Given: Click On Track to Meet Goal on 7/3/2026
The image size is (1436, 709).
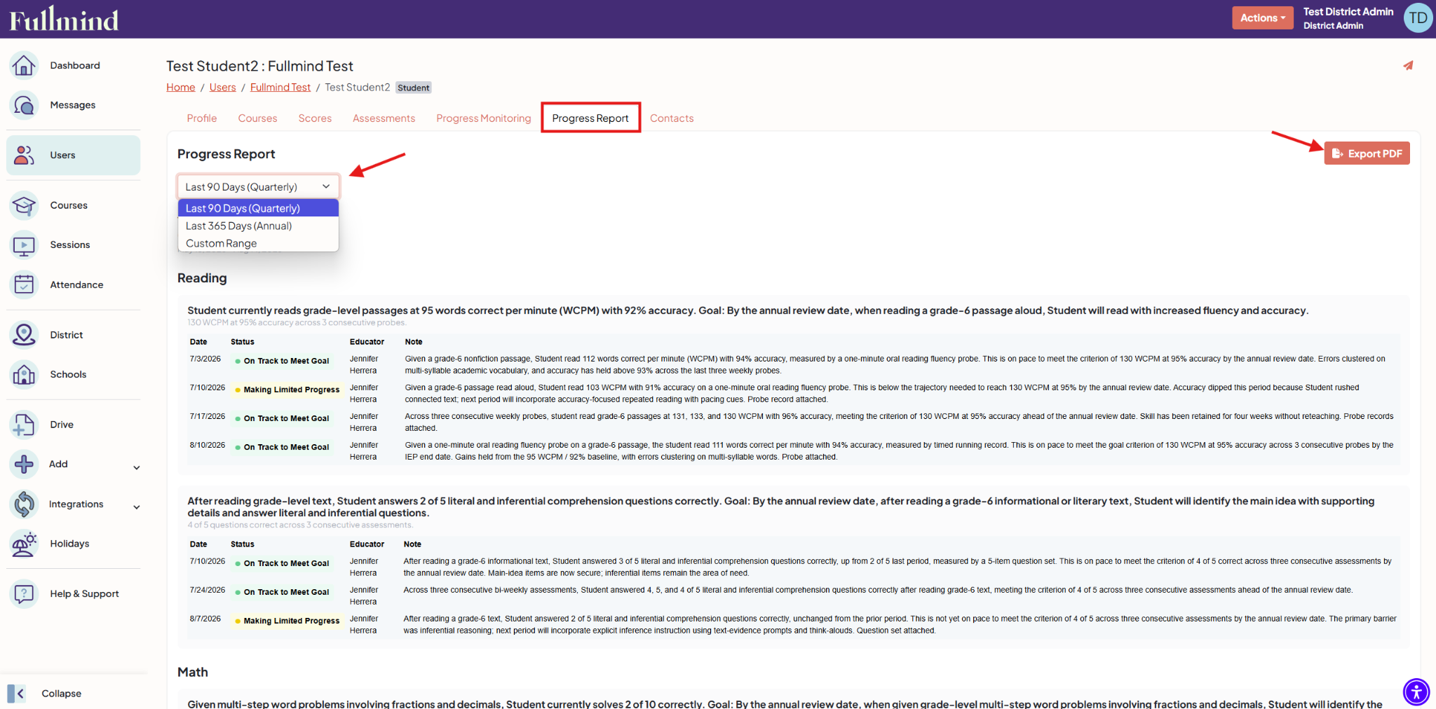Looking at the screenshot, I should click(x=282, y=361).
